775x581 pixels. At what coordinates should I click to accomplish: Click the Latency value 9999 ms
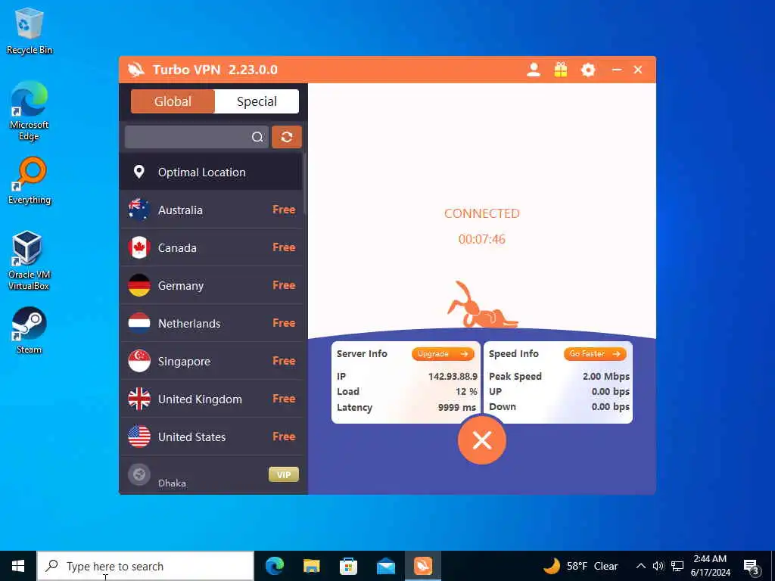pyautogui.click(x=456, y=408)
